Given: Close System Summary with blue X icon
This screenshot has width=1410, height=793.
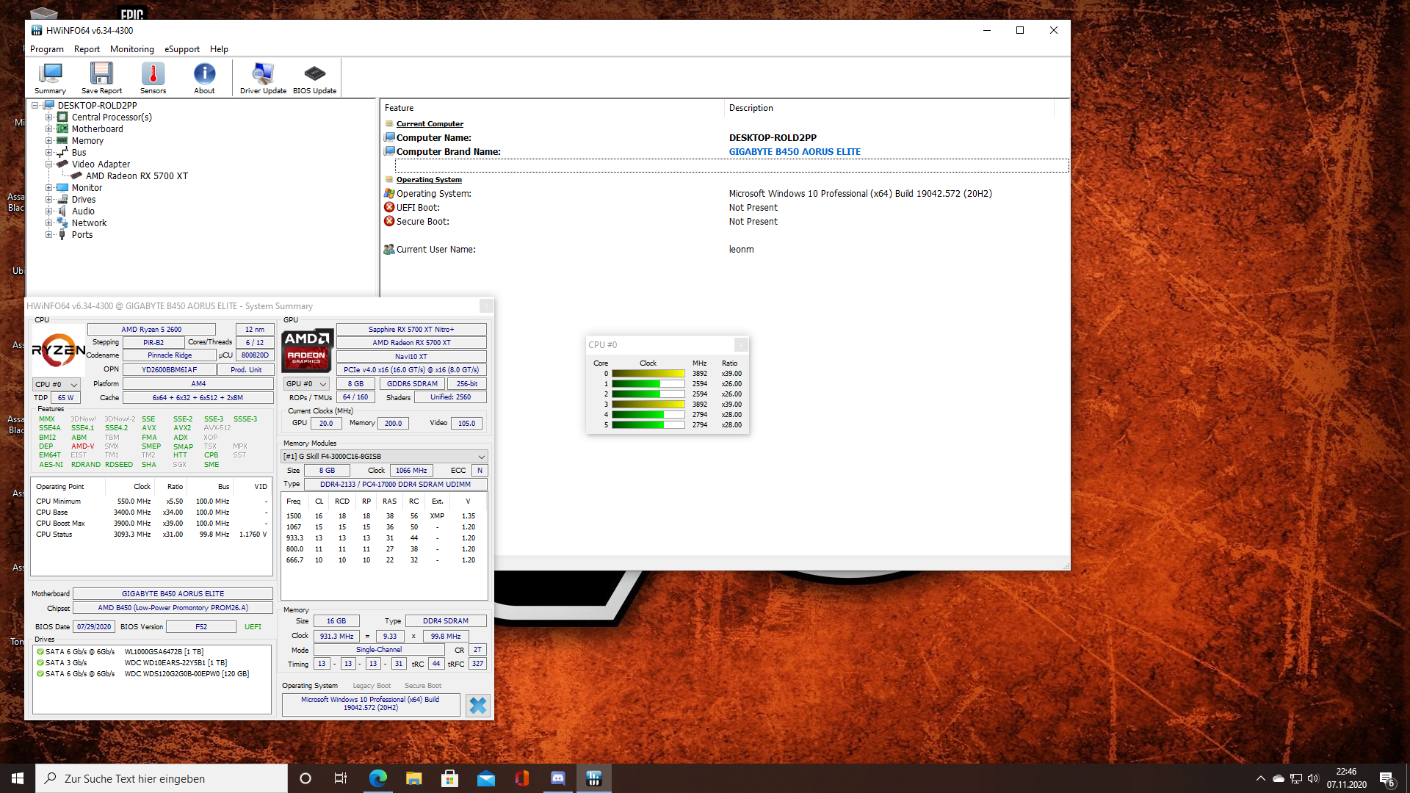Looking at the screenshot, I should [x=477, y=705].
